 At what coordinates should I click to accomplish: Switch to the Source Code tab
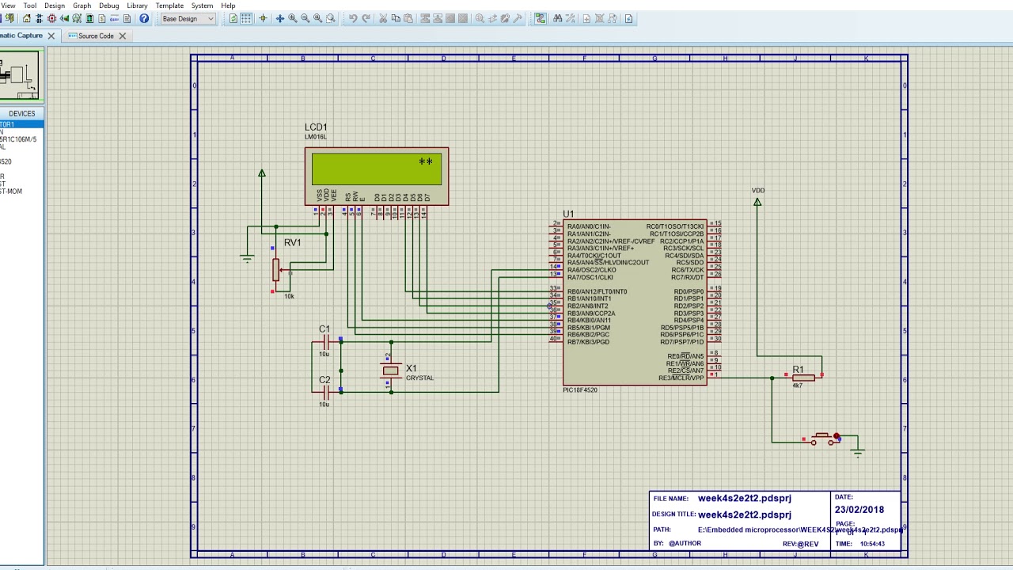coord(96,36)
